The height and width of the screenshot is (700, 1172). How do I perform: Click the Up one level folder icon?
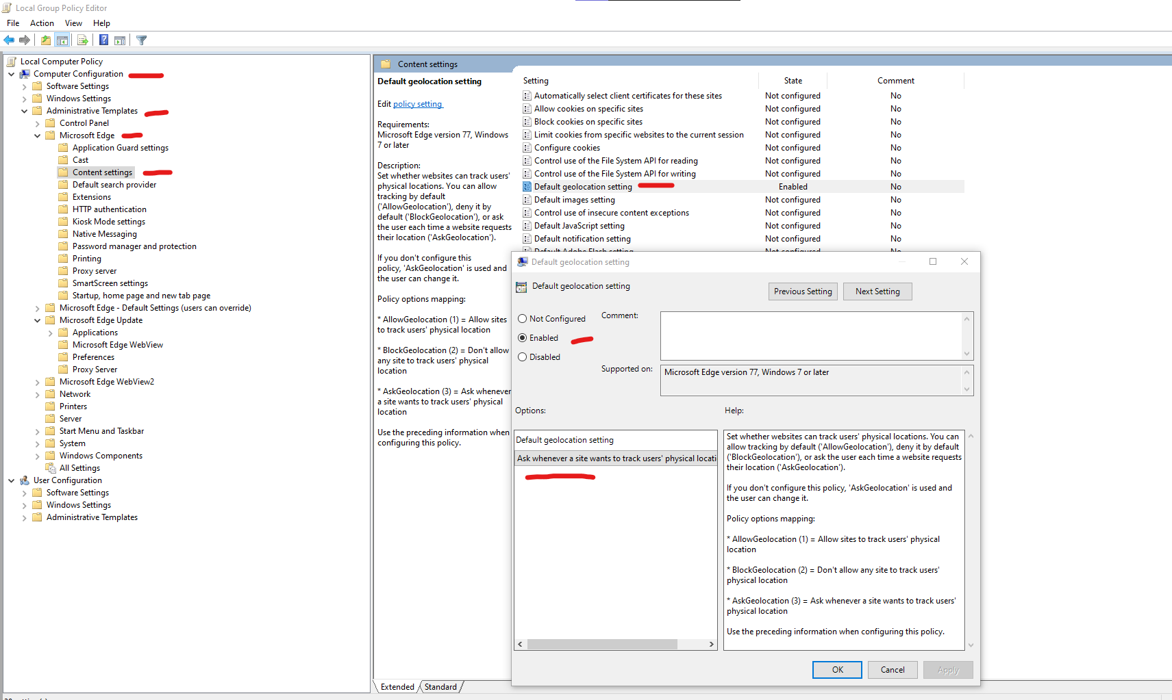45,40
